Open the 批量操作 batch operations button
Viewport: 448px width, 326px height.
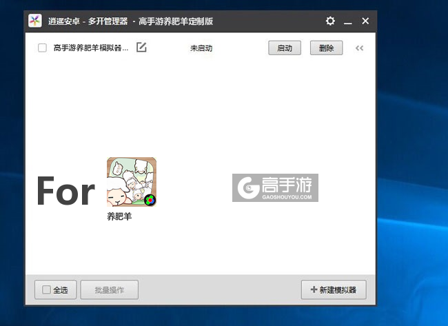110,289
